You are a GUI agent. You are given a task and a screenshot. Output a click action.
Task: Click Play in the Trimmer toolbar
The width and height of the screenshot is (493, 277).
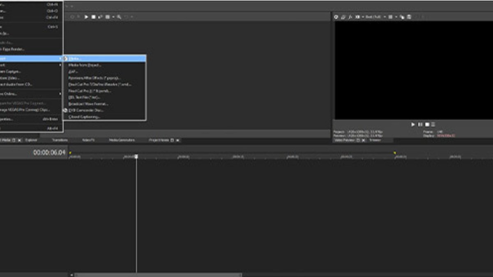pyautogui.click(x=86, y=17)
